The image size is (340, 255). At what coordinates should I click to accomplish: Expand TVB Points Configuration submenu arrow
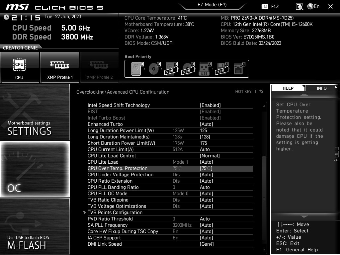point(84,213)
